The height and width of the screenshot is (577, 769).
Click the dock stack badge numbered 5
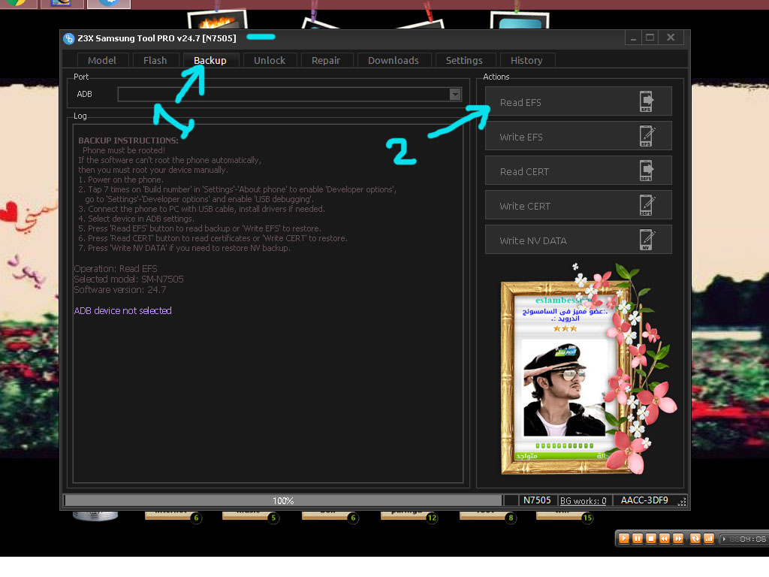pos(273,518)
